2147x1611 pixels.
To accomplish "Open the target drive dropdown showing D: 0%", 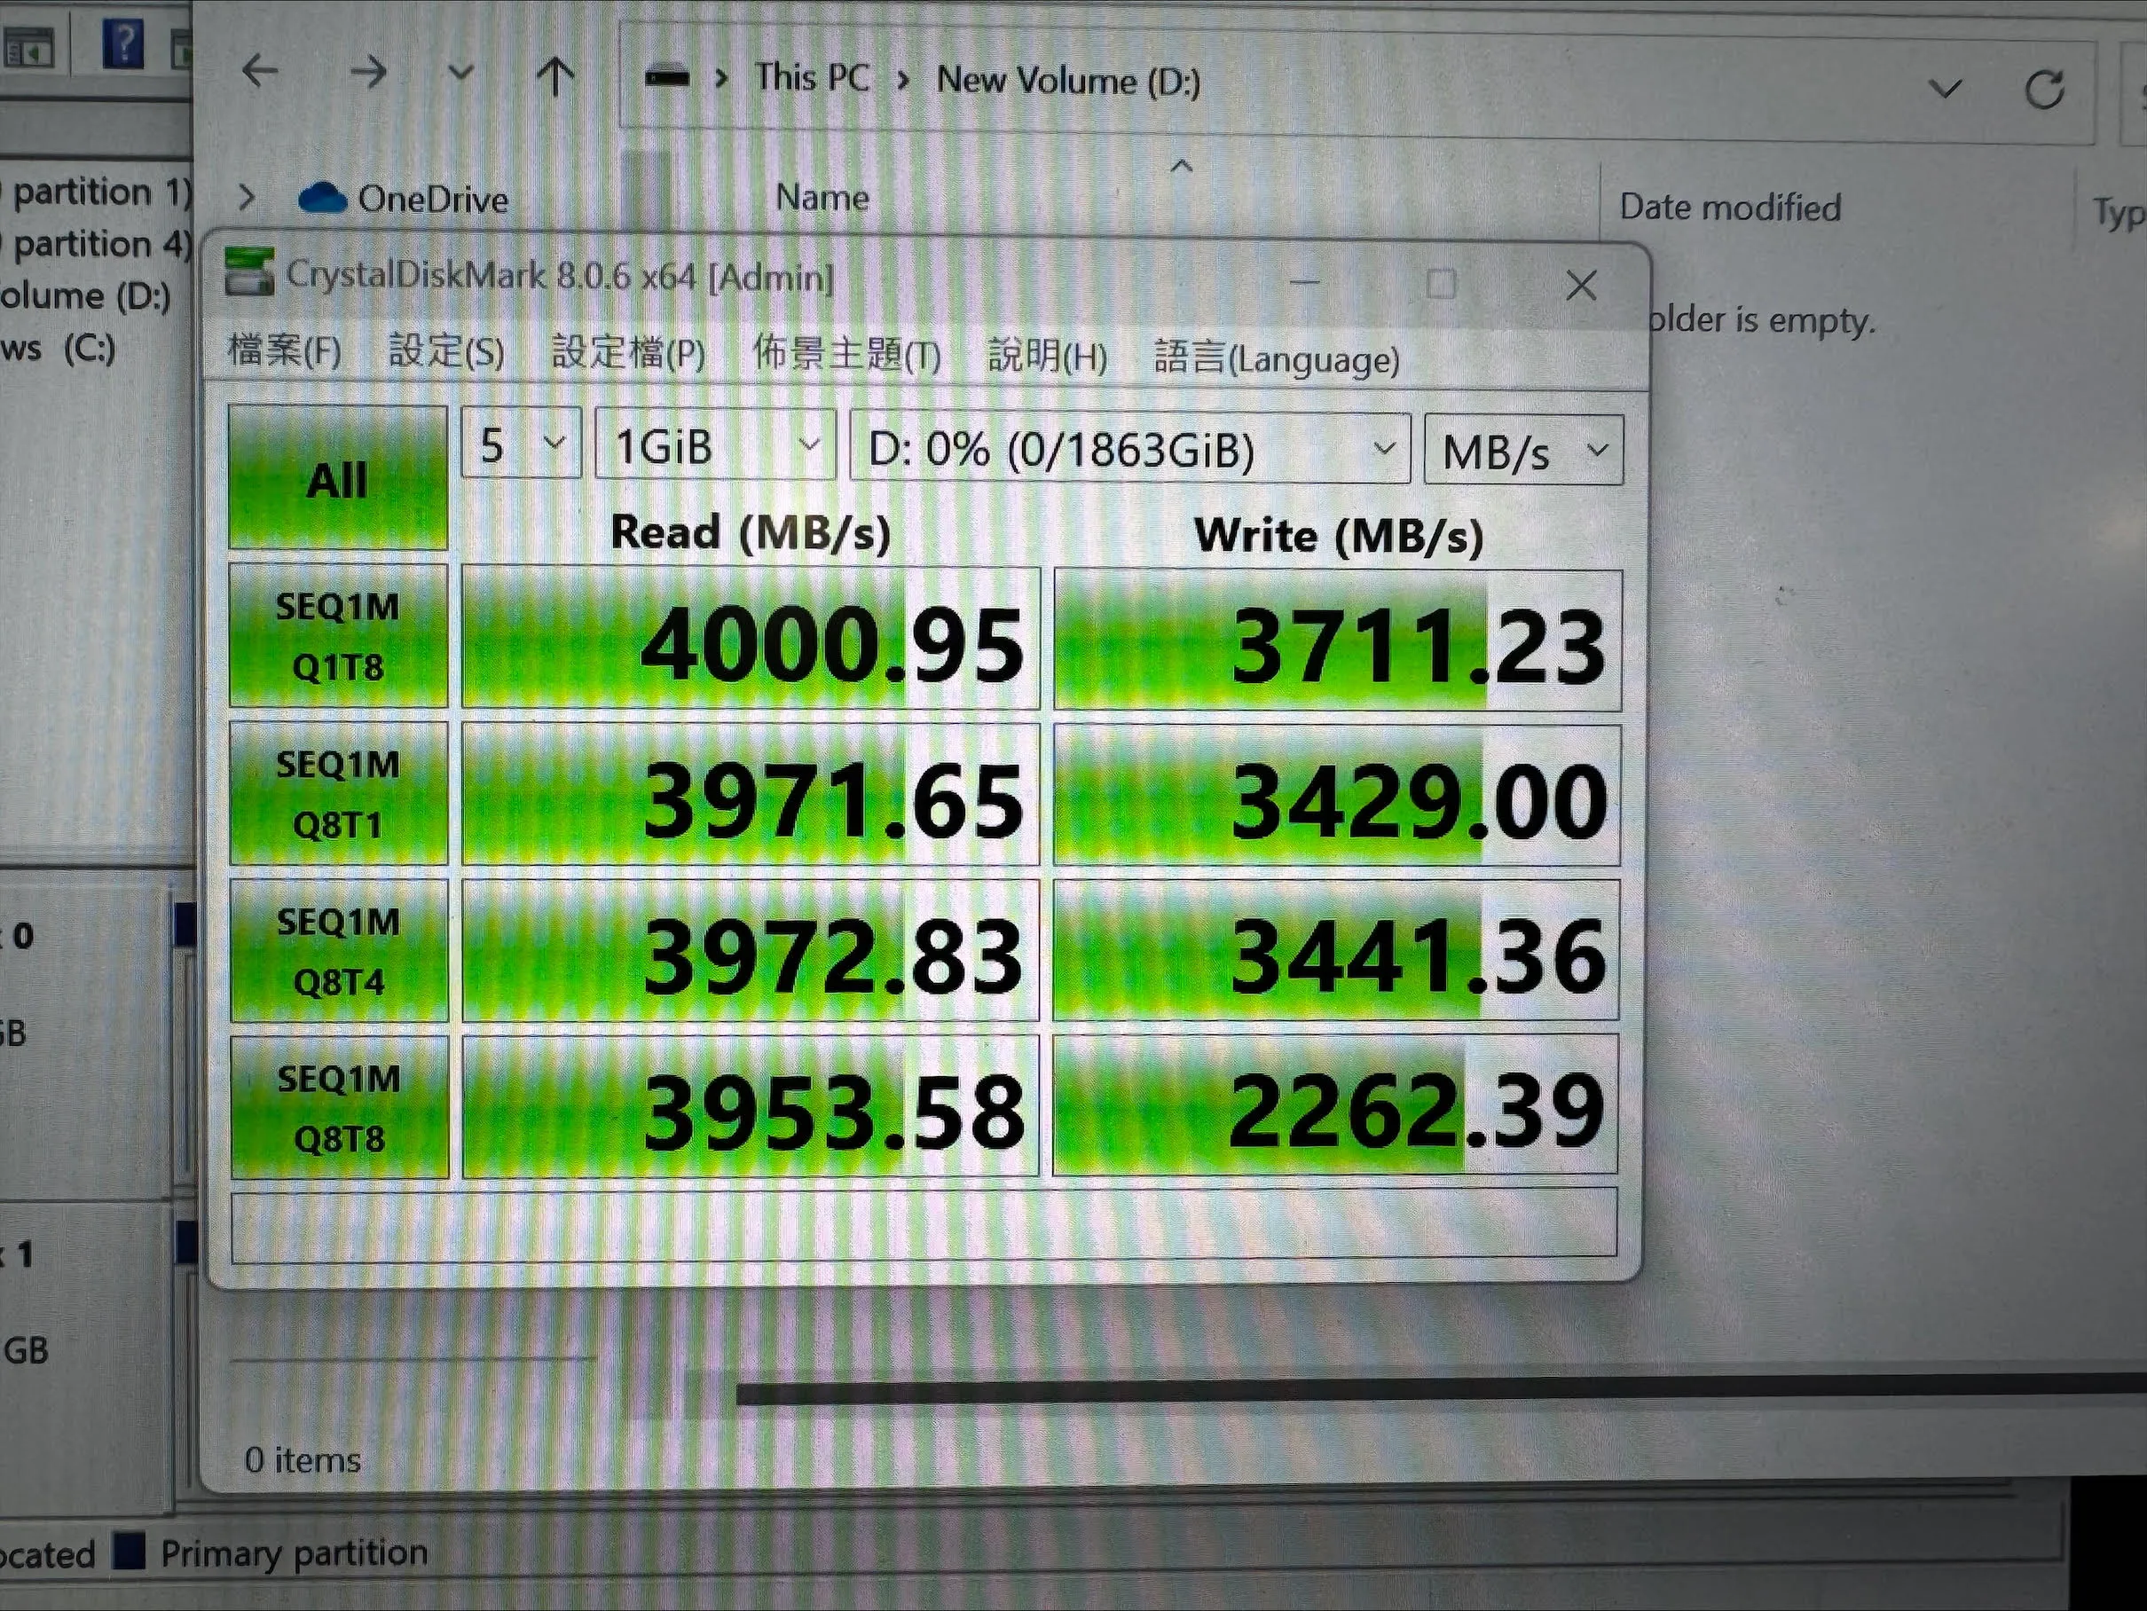I will (1129, 448).
